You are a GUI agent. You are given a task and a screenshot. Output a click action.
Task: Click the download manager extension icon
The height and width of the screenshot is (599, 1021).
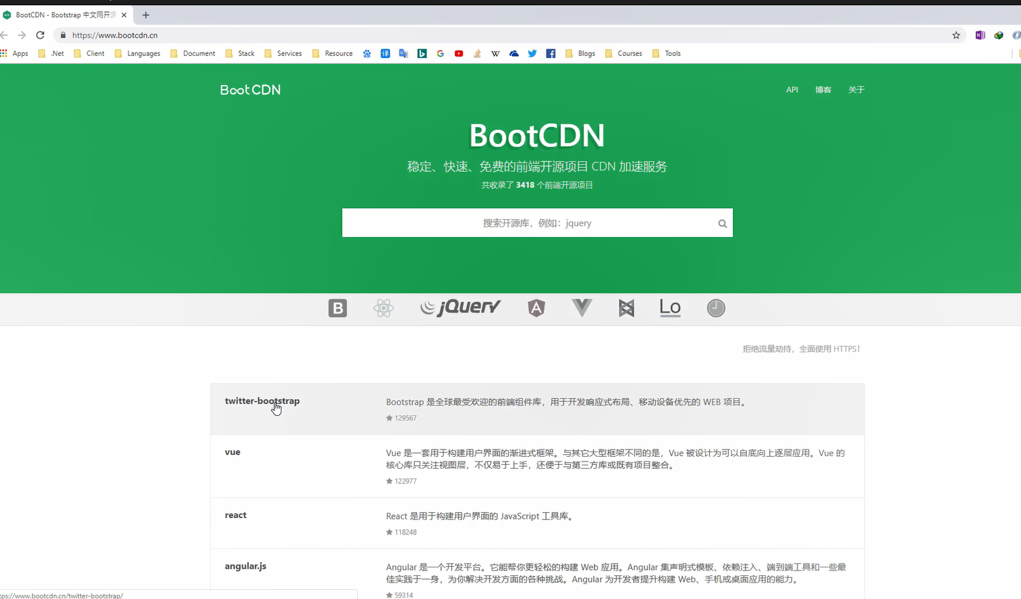999,35
